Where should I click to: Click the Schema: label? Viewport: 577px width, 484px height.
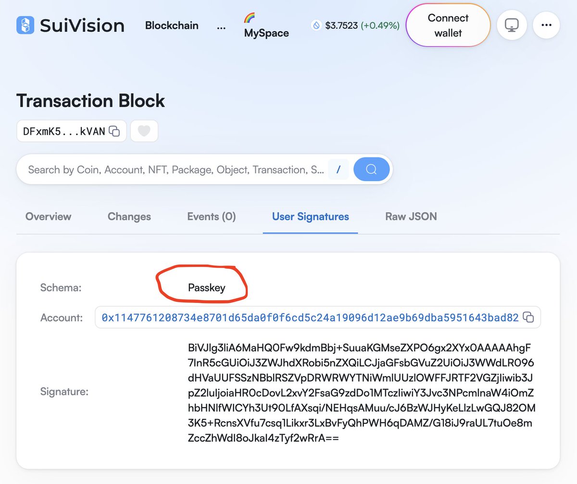click(x=61, y=288)
